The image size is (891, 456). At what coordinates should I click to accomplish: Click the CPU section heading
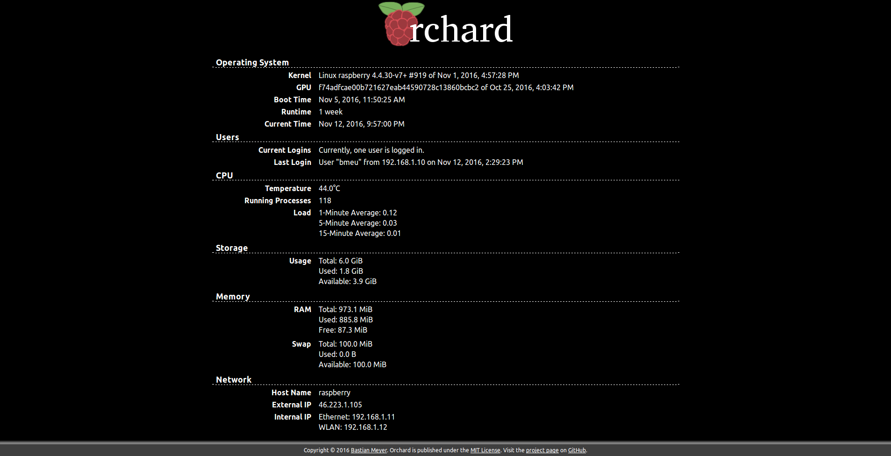tap(224, 176)
